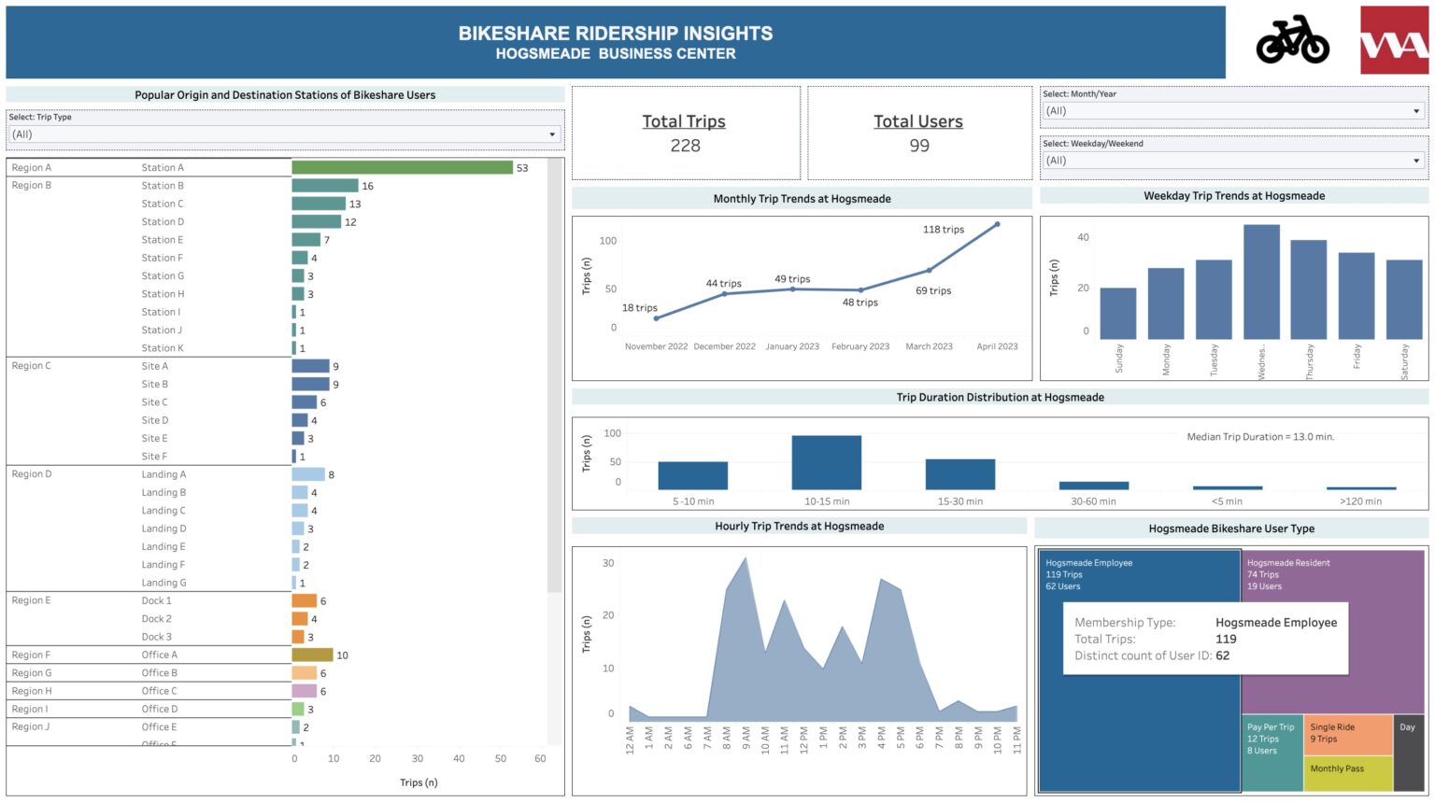The image size is (1435, 803).
Task: Select the Station A bar with 53 trips
Action: (402, 168)
